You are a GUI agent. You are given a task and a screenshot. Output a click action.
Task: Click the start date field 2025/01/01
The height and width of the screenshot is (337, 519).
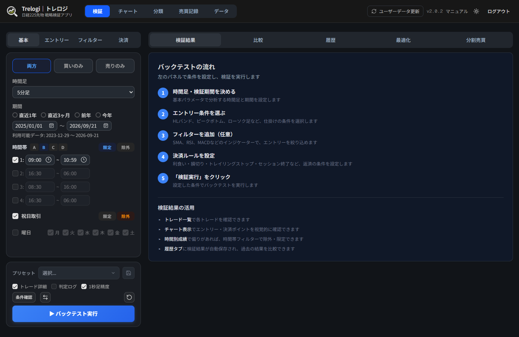35,126
